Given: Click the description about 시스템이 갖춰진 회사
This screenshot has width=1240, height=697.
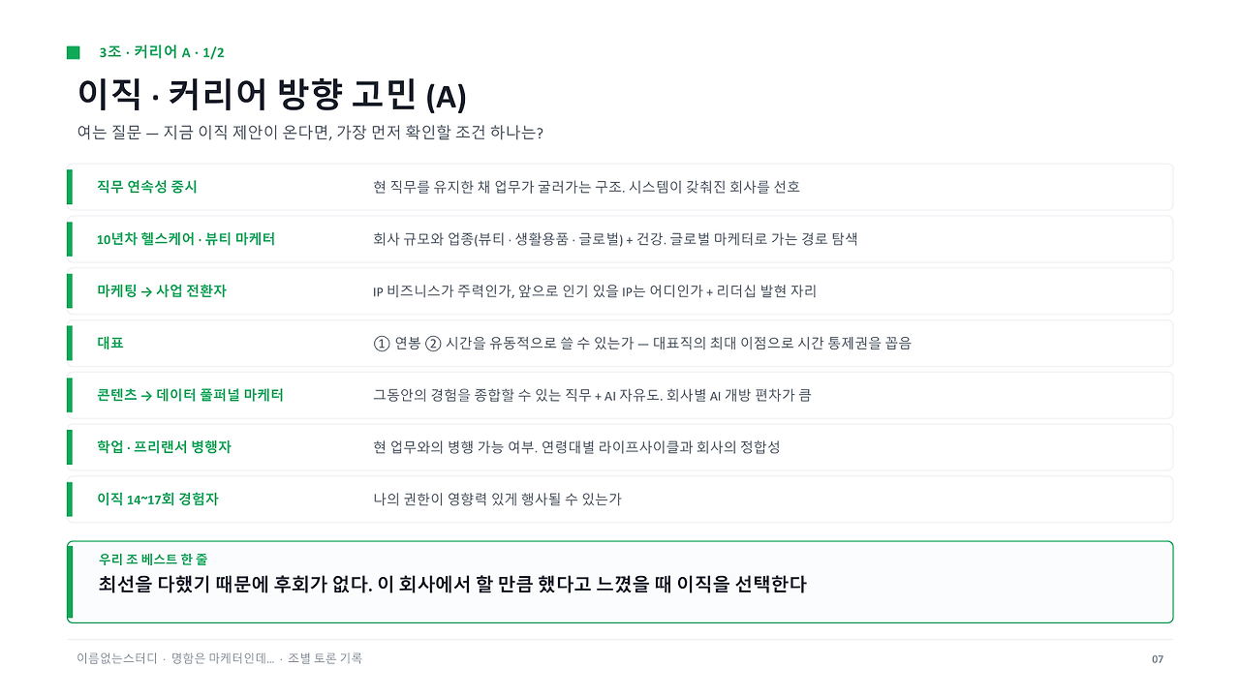Looking at the screenshot, I should click(587, 187).
